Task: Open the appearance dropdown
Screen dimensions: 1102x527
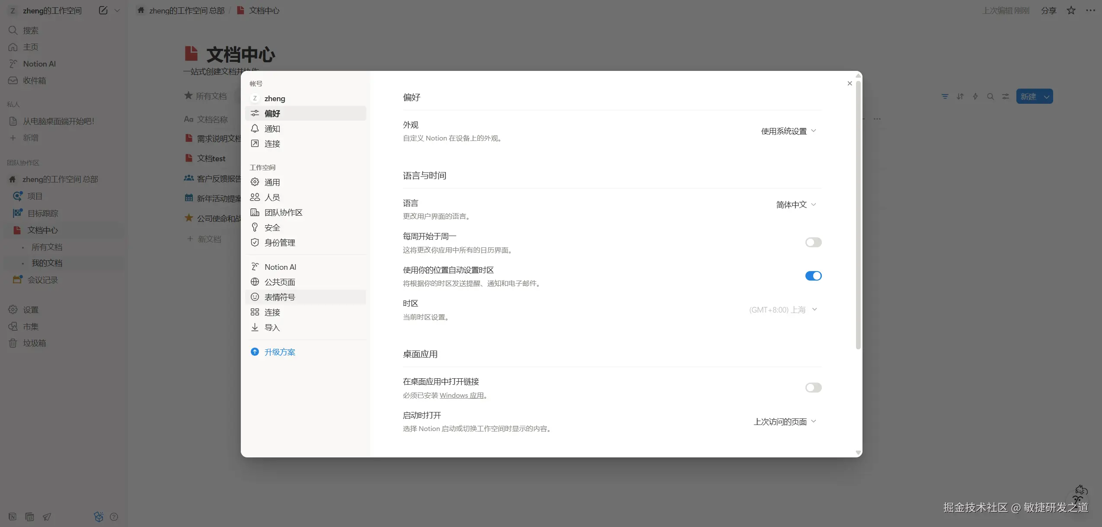Action: pos(788,131)
